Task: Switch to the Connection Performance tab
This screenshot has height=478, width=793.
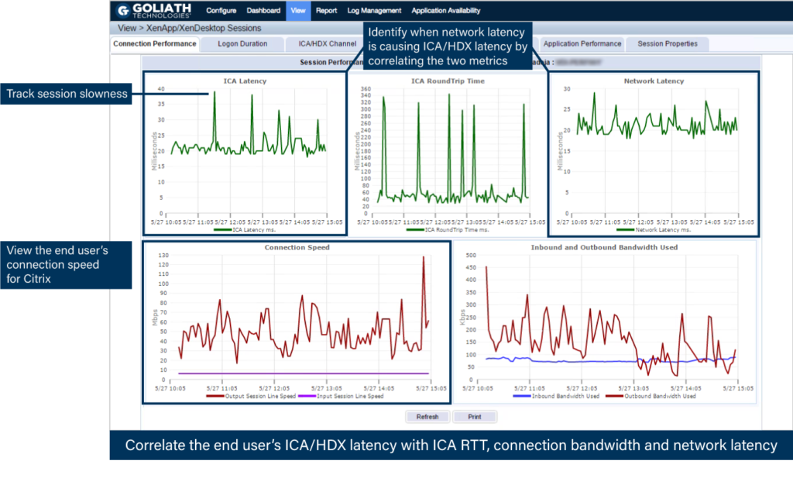Action: click(155, 44)
